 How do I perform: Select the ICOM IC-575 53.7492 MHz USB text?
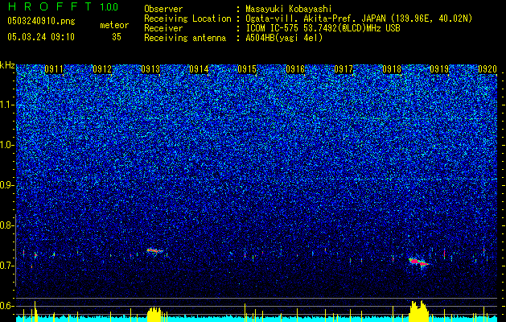(x=323, y=28)
